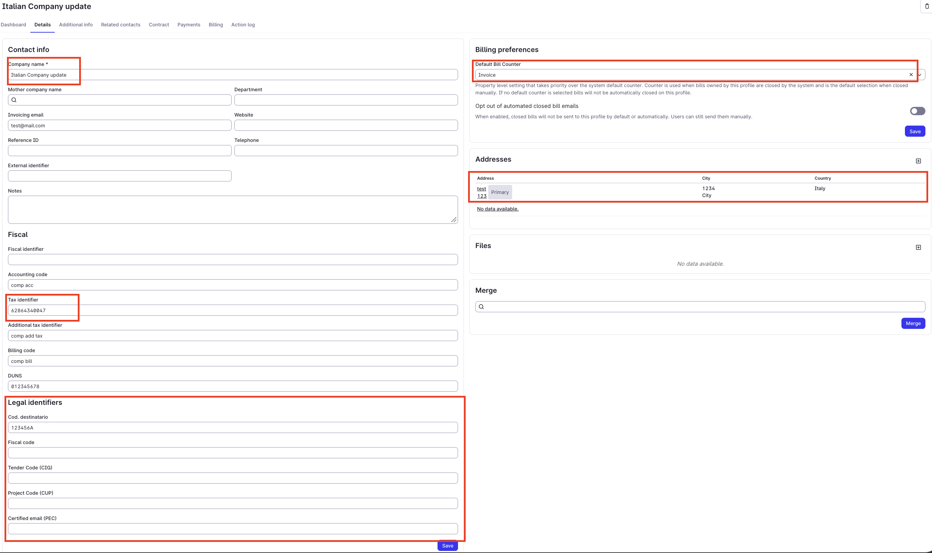Save the contact details form

447,546
